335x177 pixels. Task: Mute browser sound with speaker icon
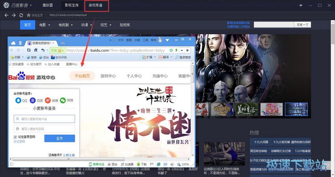(172, 164)
